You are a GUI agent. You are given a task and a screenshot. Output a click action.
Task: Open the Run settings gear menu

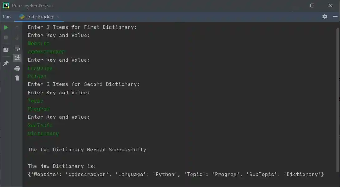pos(324,17)
